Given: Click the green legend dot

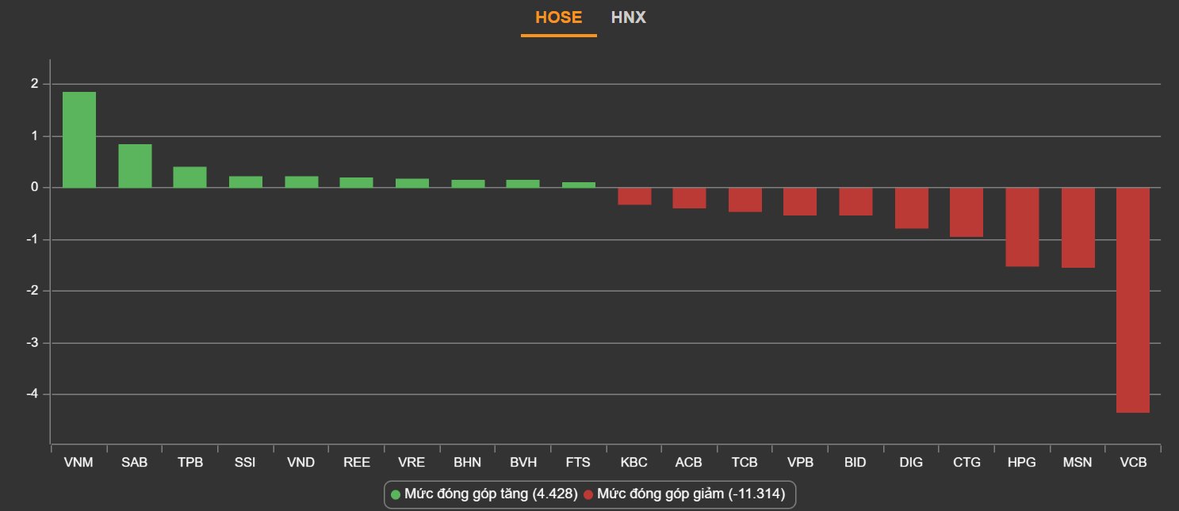Looking at the screenshot, I should tap(396, 495).
